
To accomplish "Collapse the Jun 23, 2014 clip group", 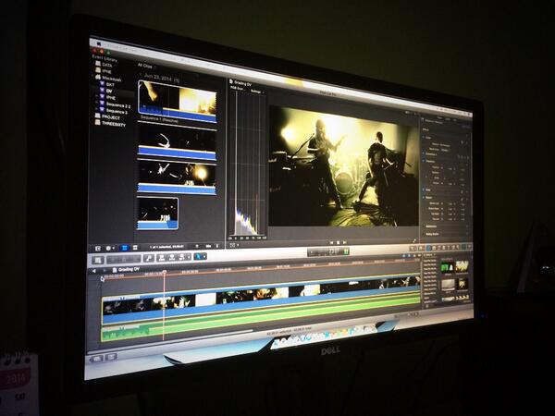I will 141,74.
